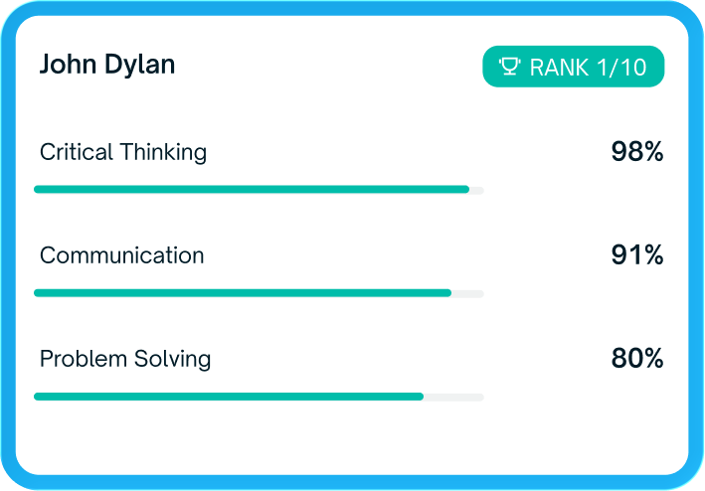Click the gray unfilled Critical Thinking bar track
The height and width of the screenshot is (491, 705).
pyautogui.click(x=477, y=189)
